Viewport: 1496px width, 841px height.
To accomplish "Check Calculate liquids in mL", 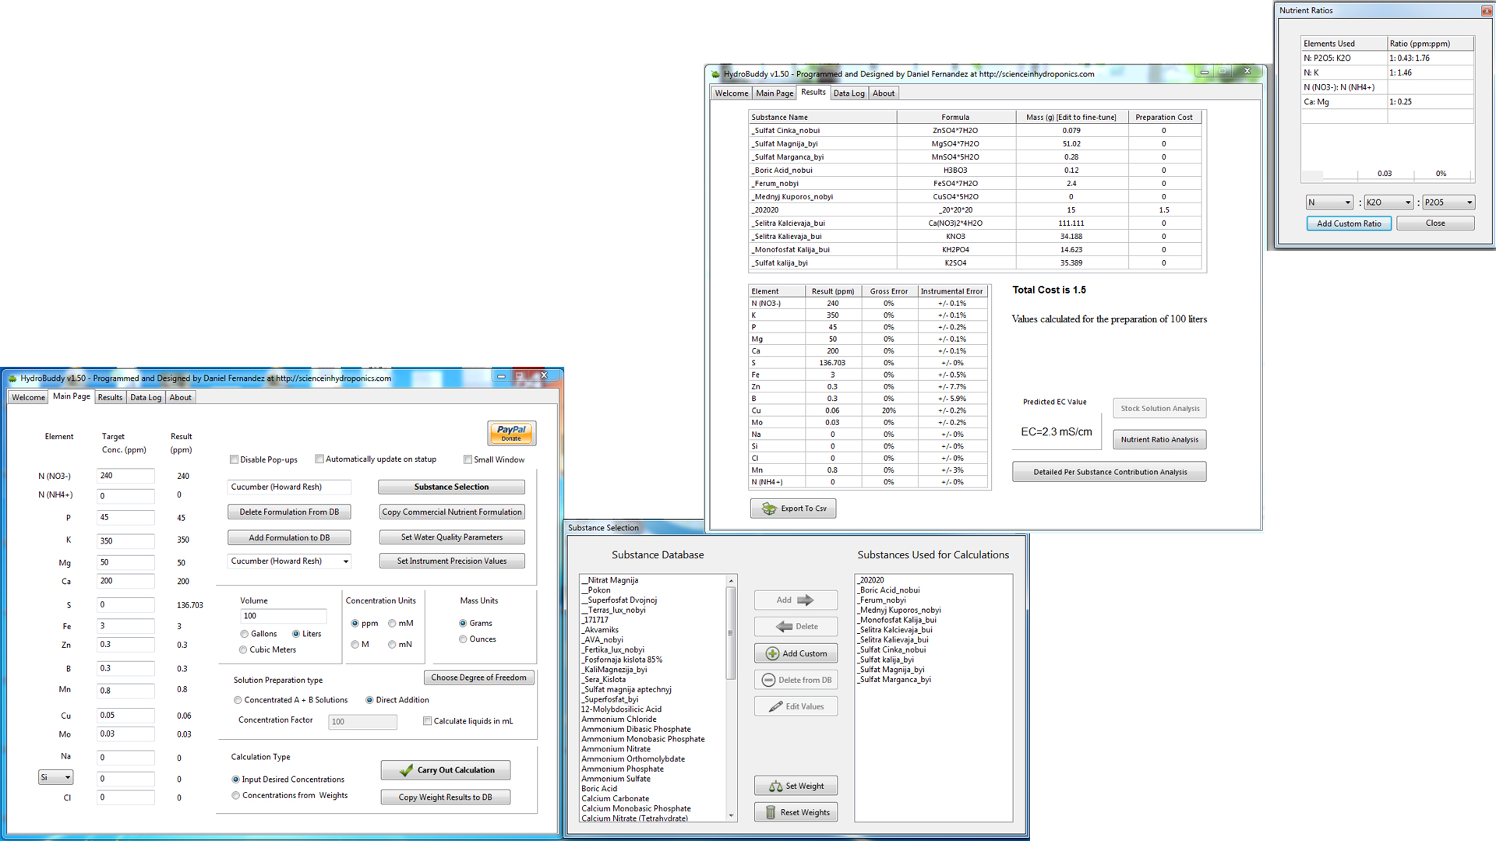I will (x=427, y=721).
